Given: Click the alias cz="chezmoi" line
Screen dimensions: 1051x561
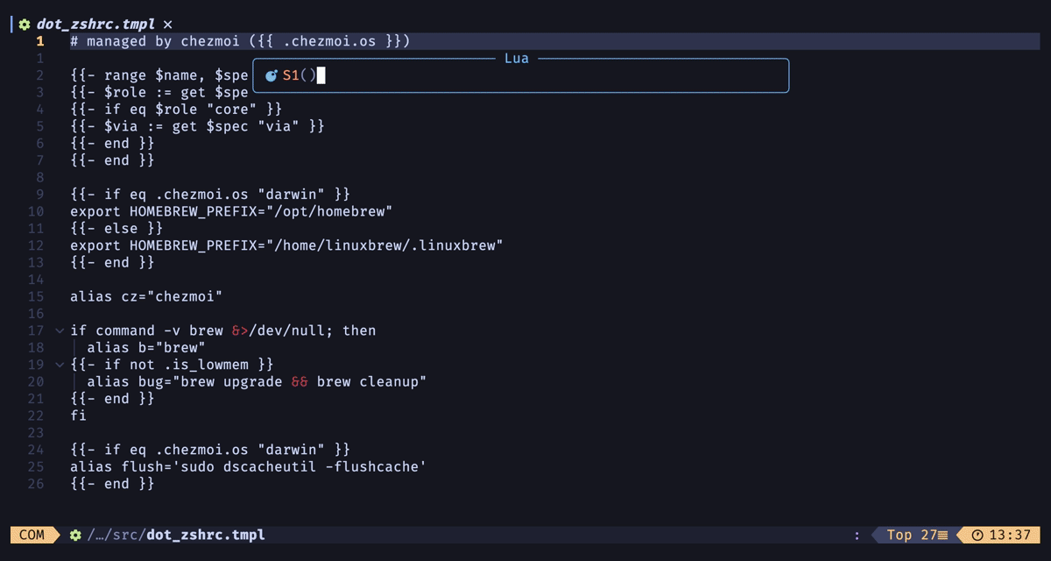Looking at the screenshot, I should [x=146, y=296].
